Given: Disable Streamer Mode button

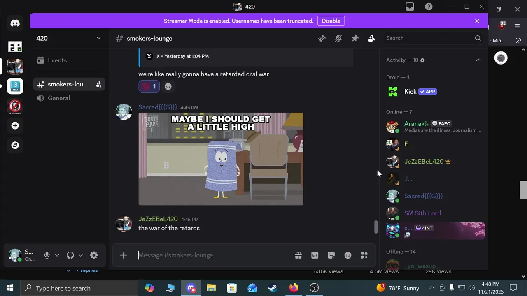Looking at the screenshot, I should [331, 21].
